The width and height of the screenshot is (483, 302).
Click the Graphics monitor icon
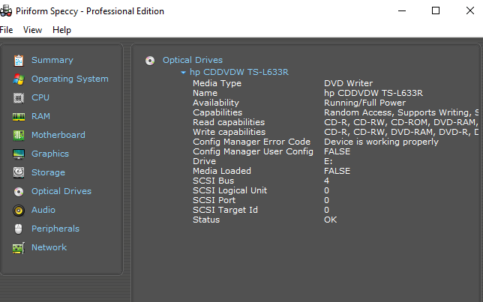point(18,154)
